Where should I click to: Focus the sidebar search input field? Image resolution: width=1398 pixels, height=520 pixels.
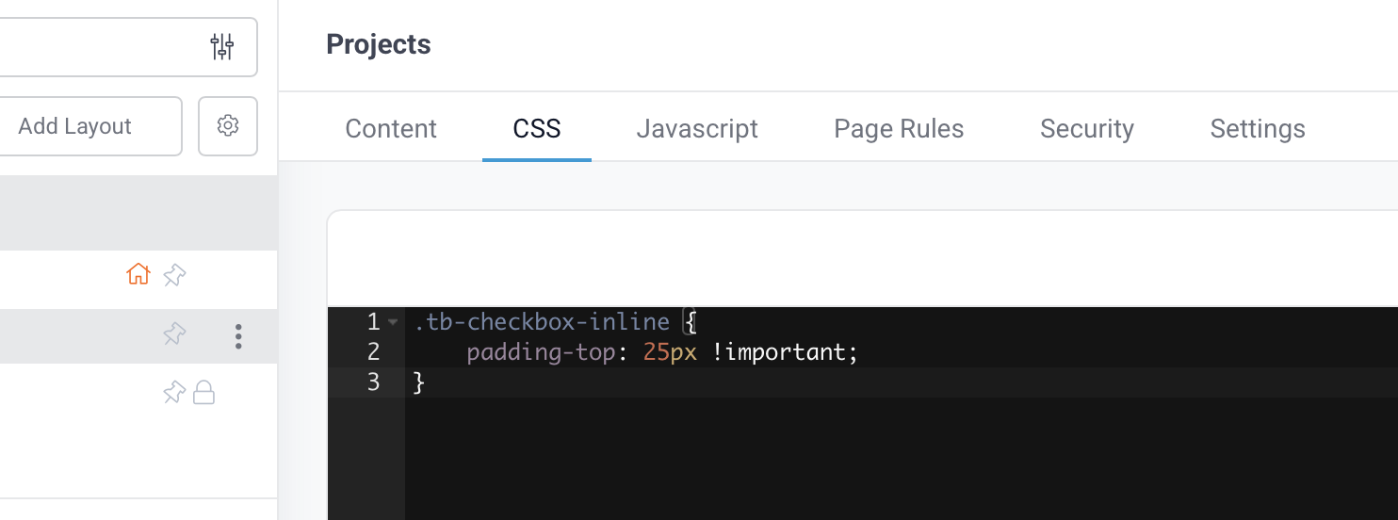coord(94,46)
